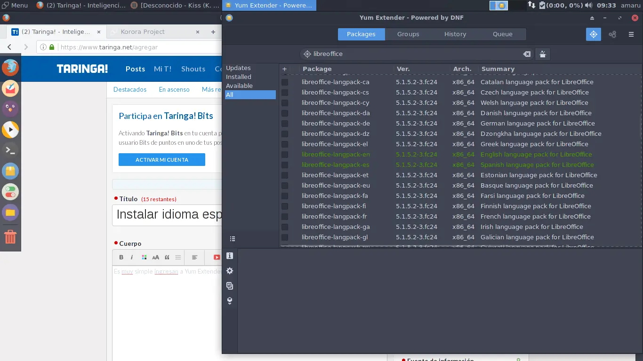Open Mi T! in Taringa navigation
643x361 pixels.
pyautogui.click(x=162, y=69)
